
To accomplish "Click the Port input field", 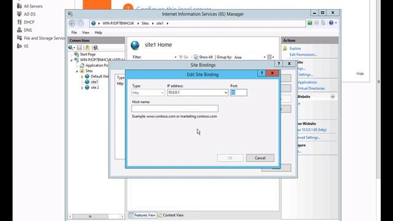I will 239,93.
